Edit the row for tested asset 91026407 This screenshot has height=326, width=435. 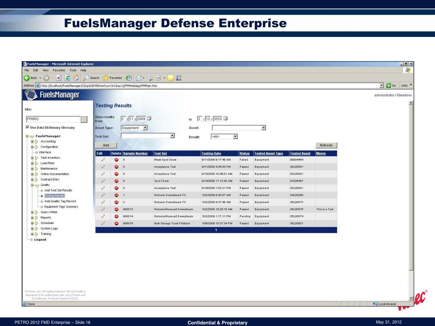[x=103, y=181]
